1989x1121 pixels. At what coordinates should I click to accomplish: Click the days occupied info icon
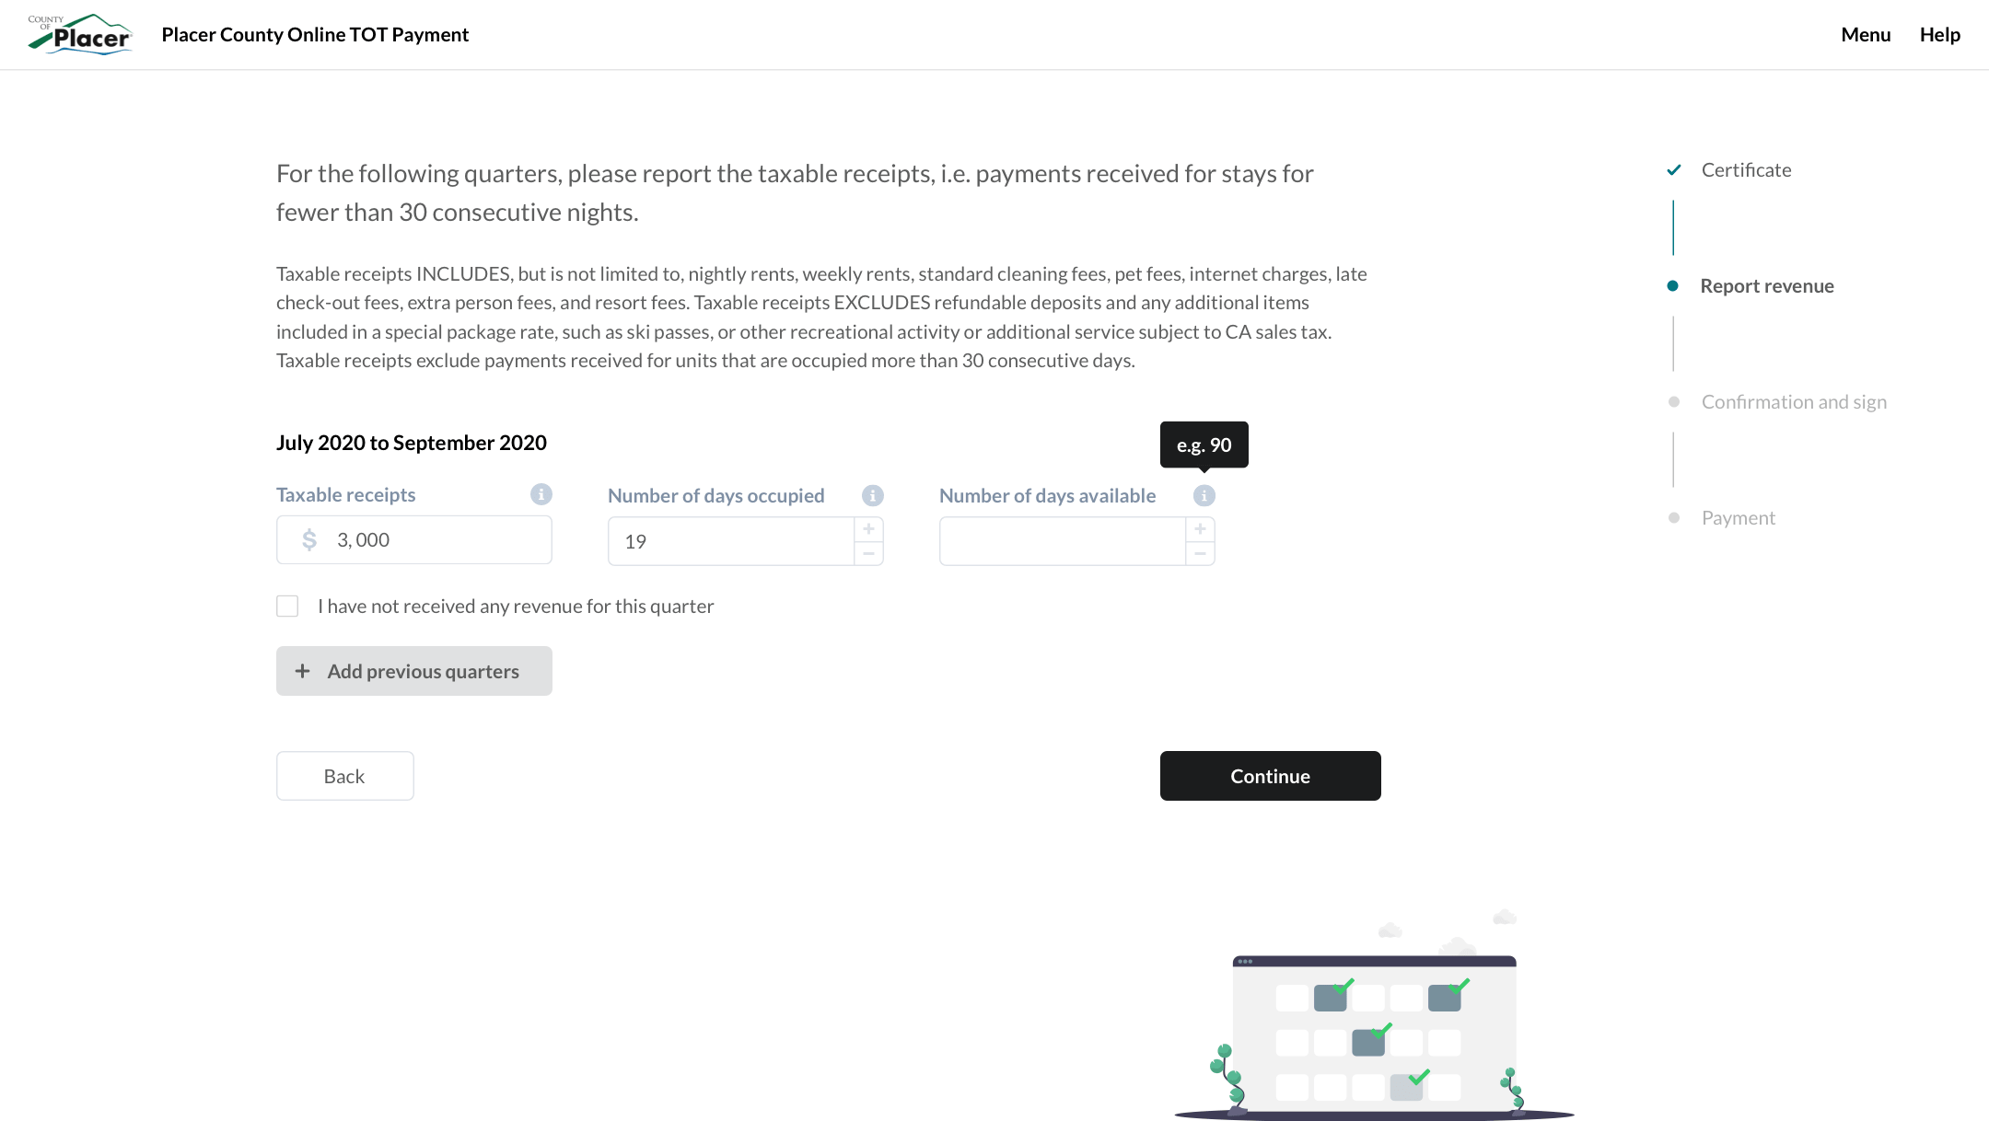click(x=873, y=496)
